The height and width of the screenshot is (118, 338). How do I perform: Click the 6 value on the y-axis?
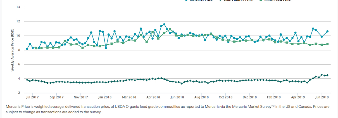click(x=19, y=64)
